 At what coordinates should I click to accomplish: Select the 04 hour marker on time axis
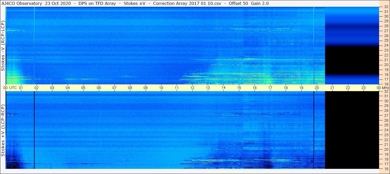point(68,88)
